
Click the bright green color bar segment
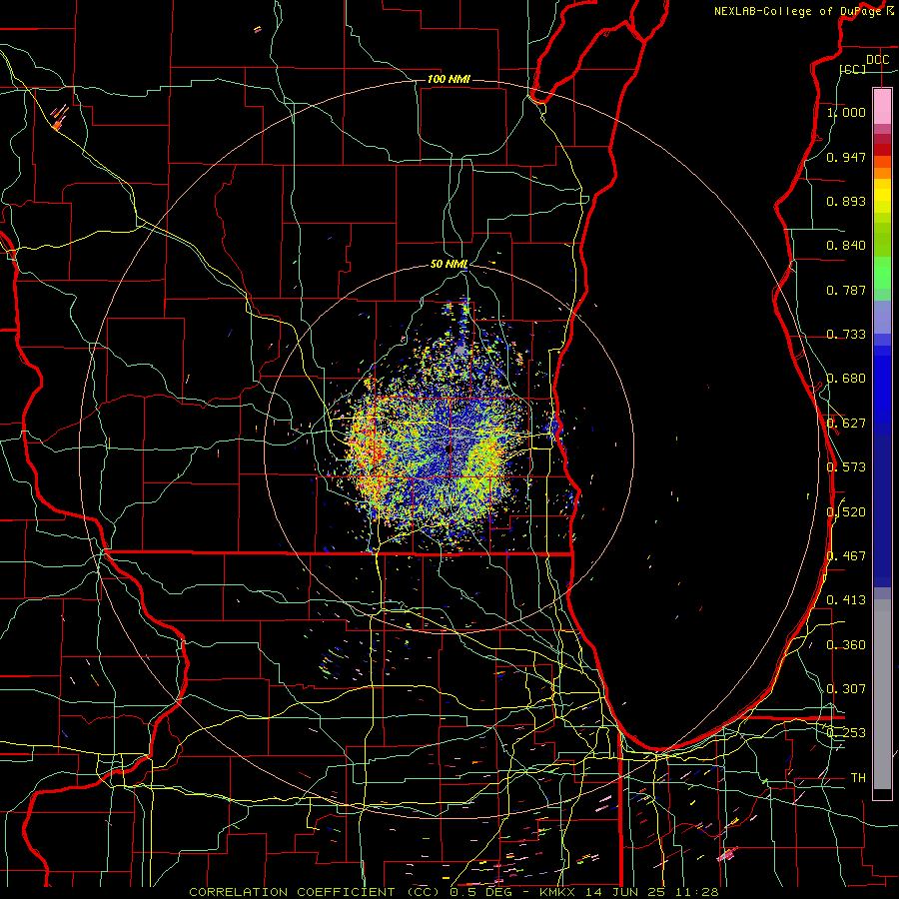click(882, 273)
